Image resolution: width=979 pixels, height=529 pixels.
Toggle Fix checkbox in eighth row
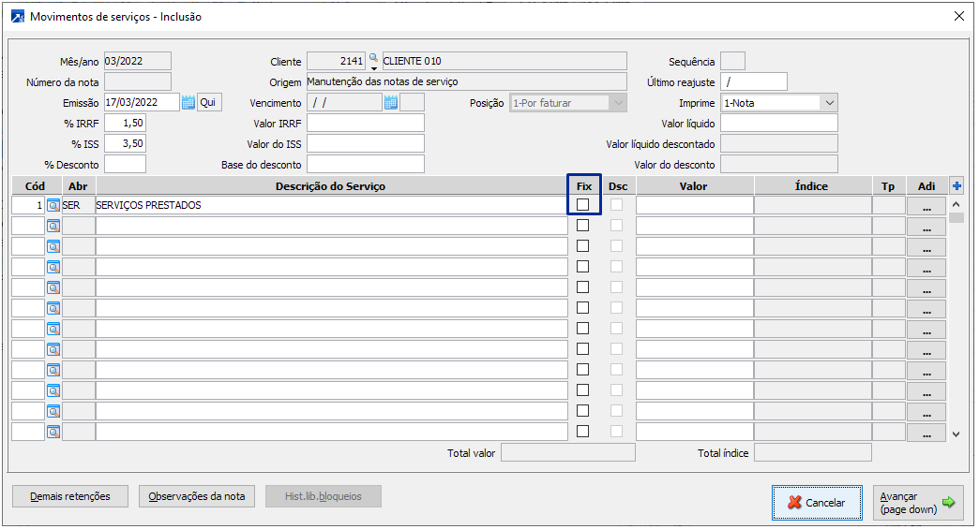coord(582,348)
